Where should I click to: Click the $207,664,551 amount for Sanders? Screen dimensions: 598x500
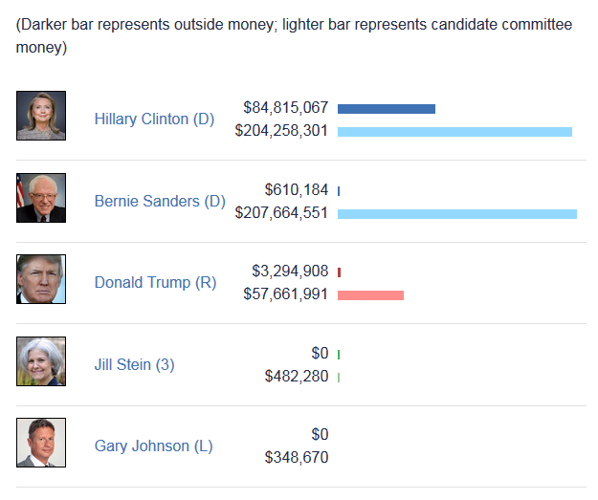tap(281, 213)
